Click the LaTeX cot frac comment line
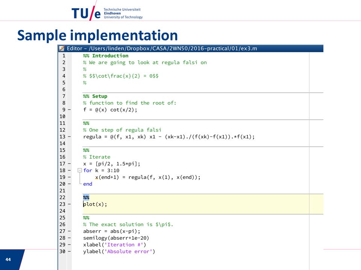 (121, 76)
